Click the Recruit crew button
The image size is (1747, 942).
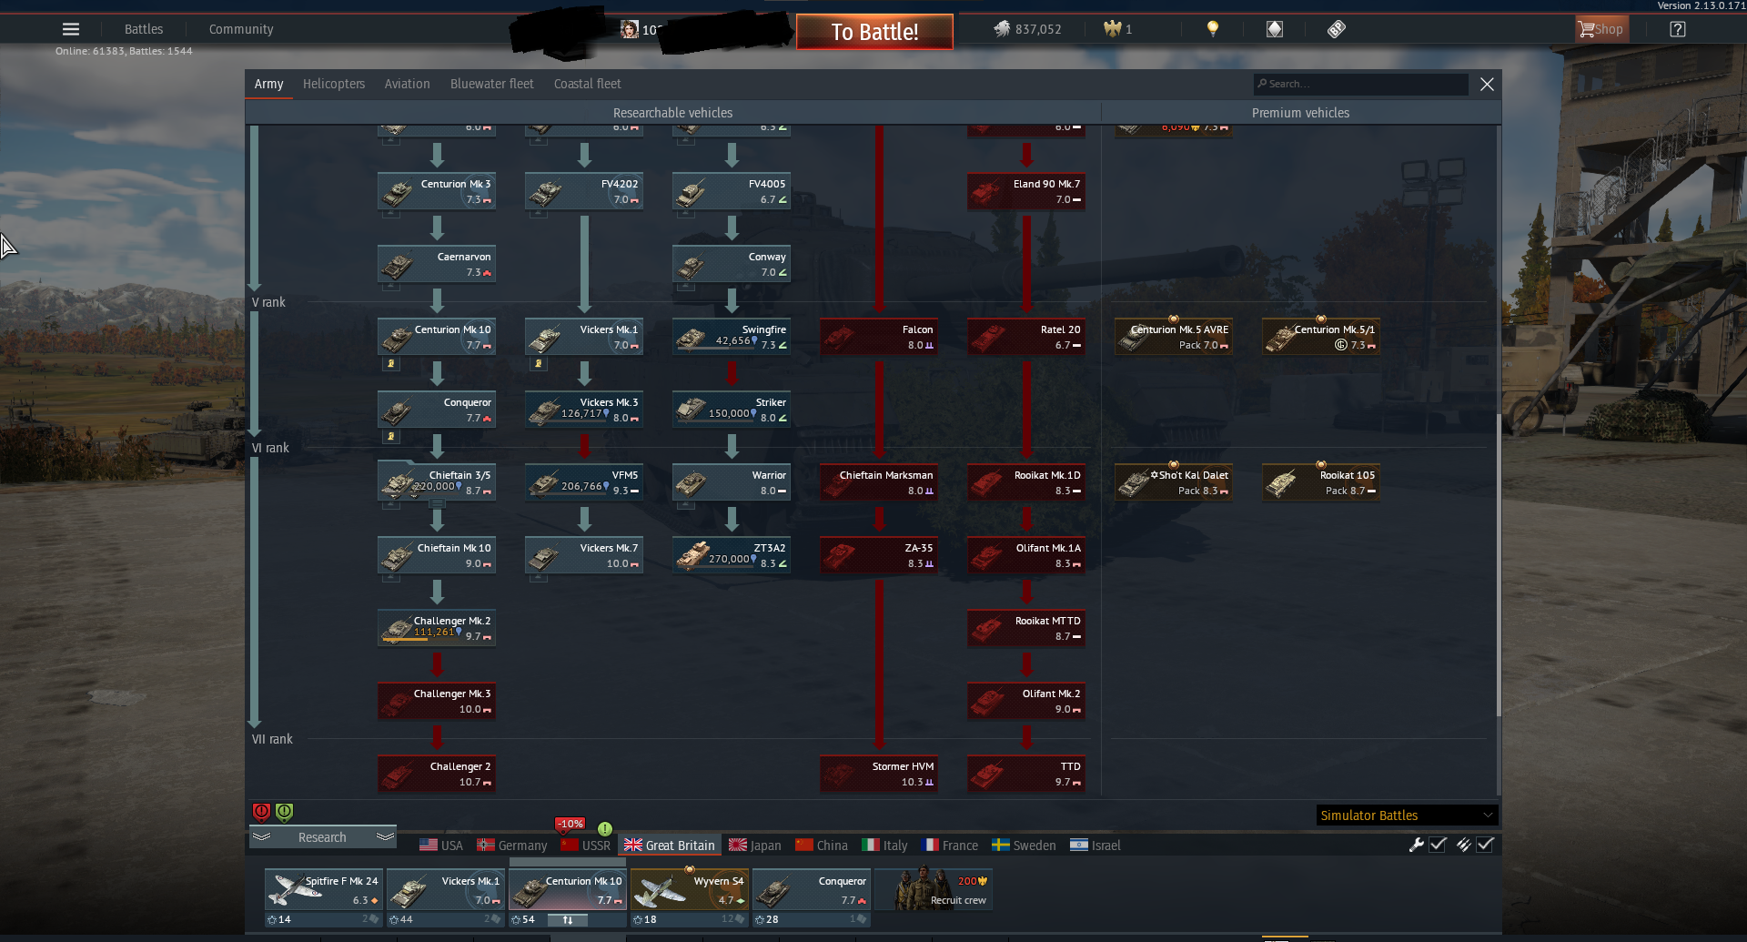(933, 889)
